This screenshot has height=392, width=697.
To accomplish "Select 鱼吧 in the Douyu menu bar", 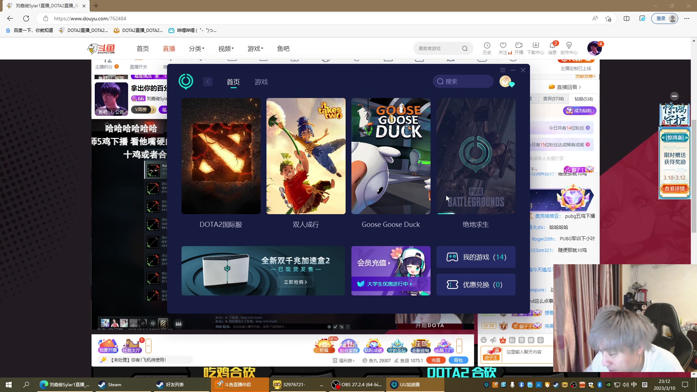I will coord(283,48).
